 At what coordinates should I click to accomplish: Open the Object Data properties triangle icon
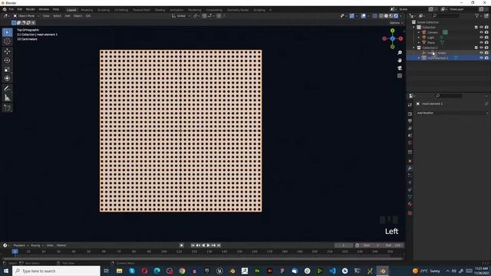410,197
